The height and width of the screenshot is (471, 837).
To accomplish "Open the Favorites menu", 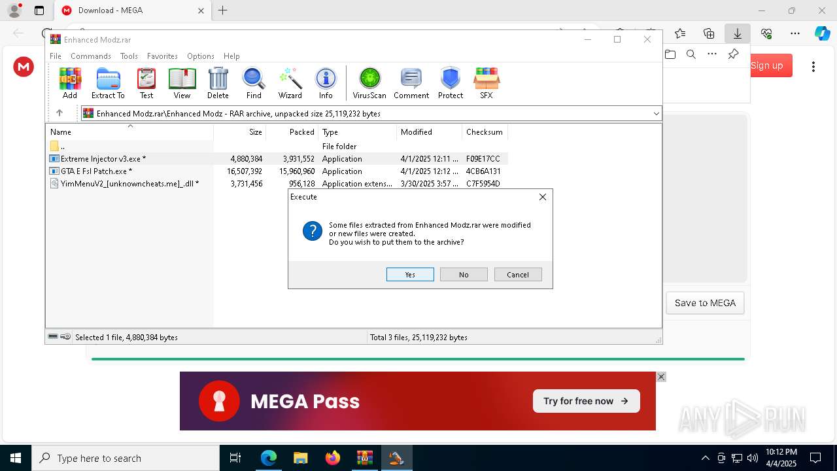I will (162, 56).
